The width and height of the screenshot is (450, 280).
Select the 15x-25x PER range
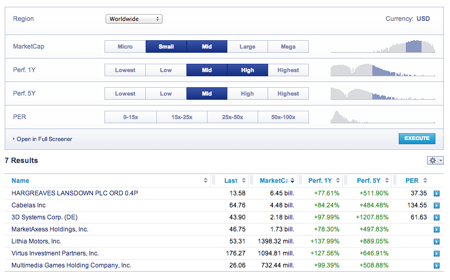(x=182, y=117)
